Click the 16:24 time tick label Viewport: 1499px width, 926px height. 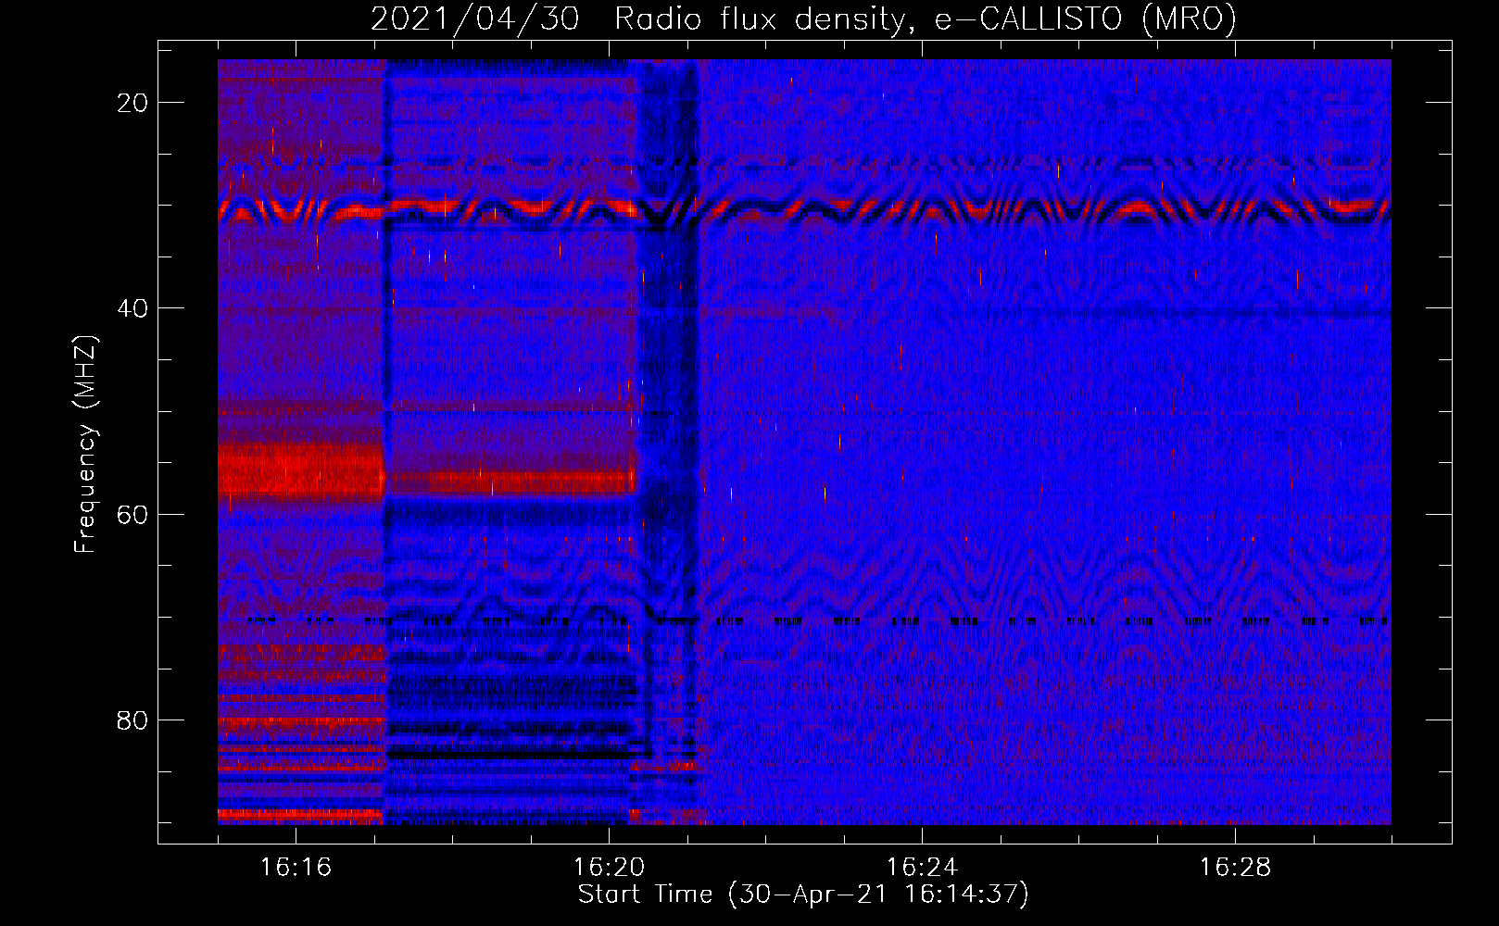(x=922, y=868)
